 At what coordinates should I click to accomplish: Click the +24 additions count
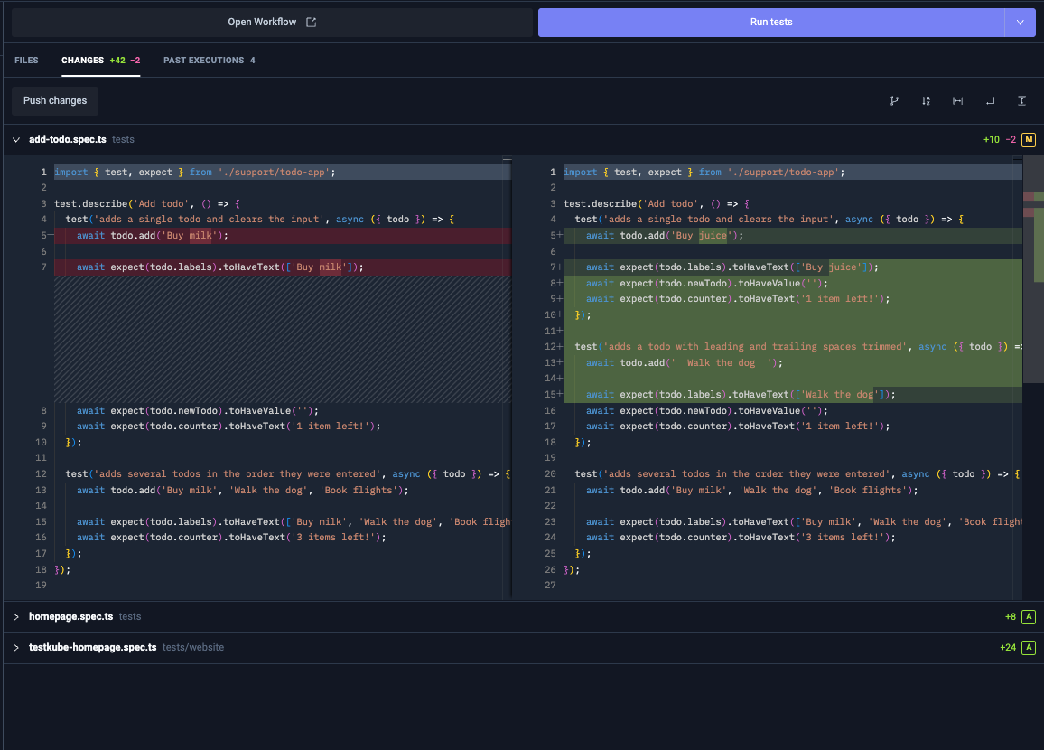coord(1008,647)
